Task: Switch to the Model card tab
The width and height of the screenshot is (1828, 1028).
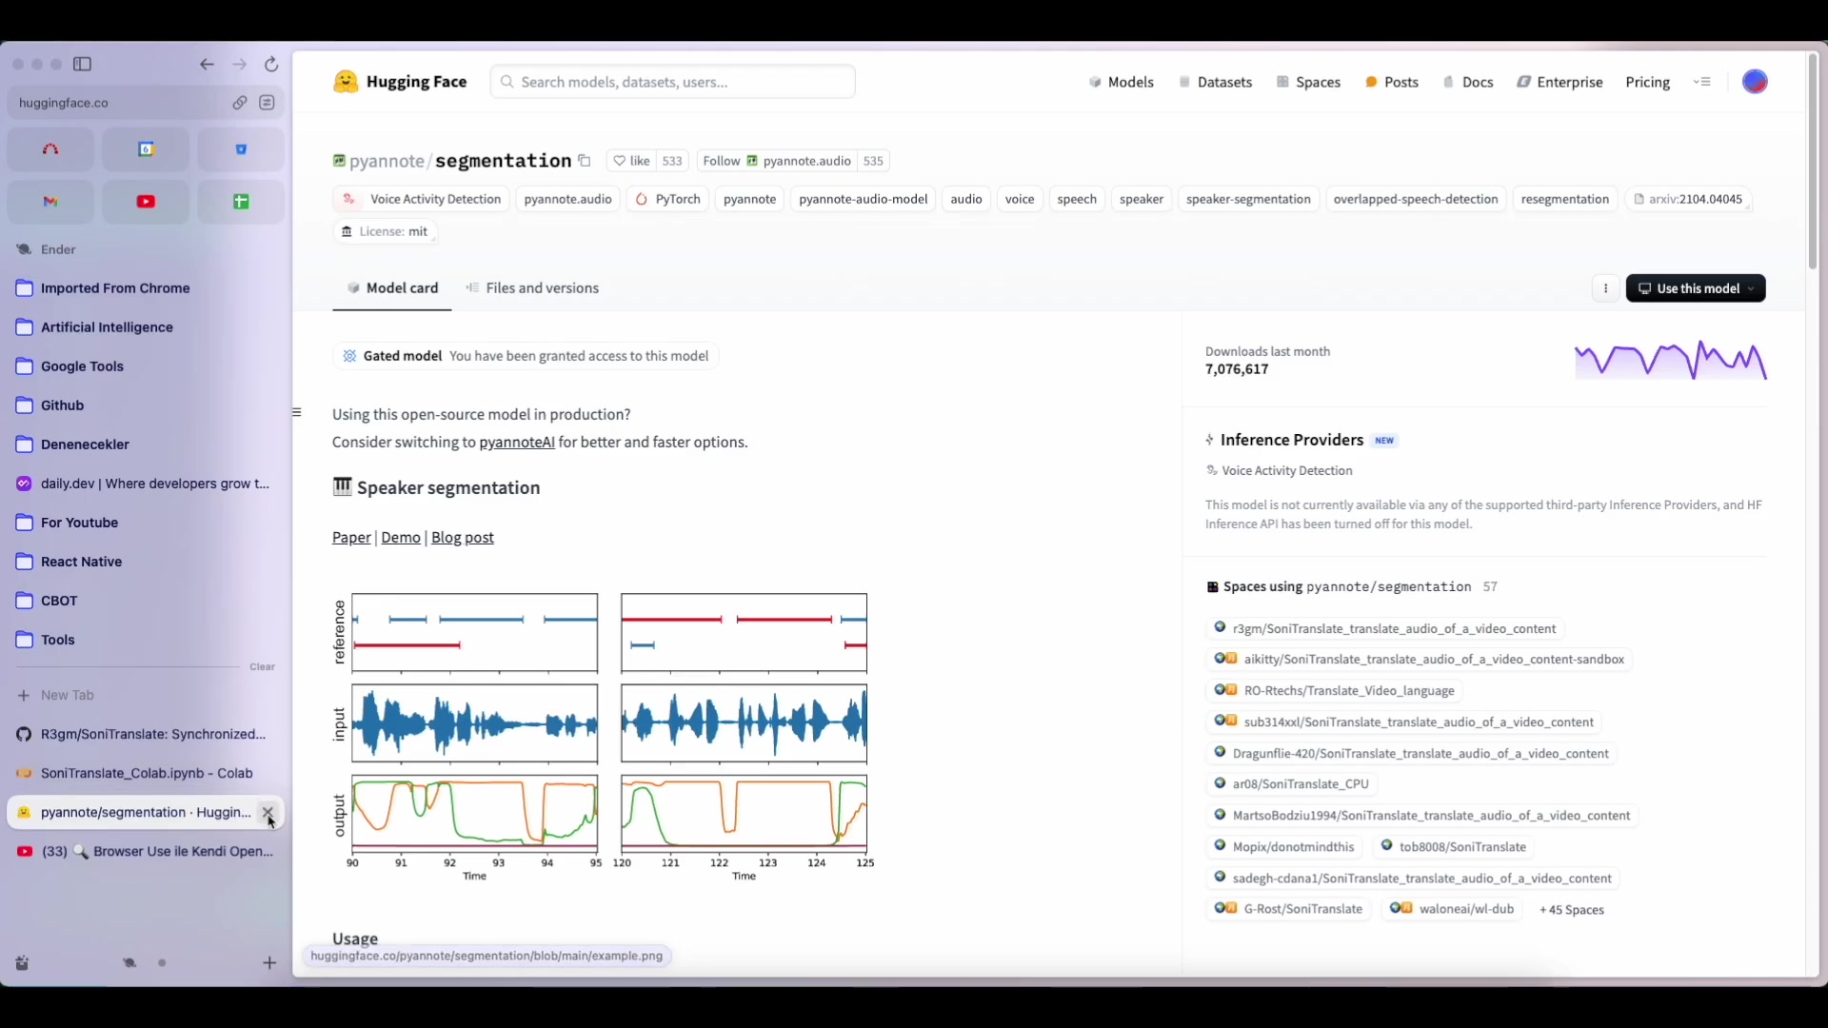Action: 392,288
